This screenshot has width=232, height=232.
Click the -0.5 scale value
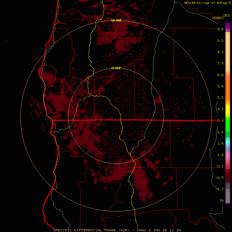(219, 178)
